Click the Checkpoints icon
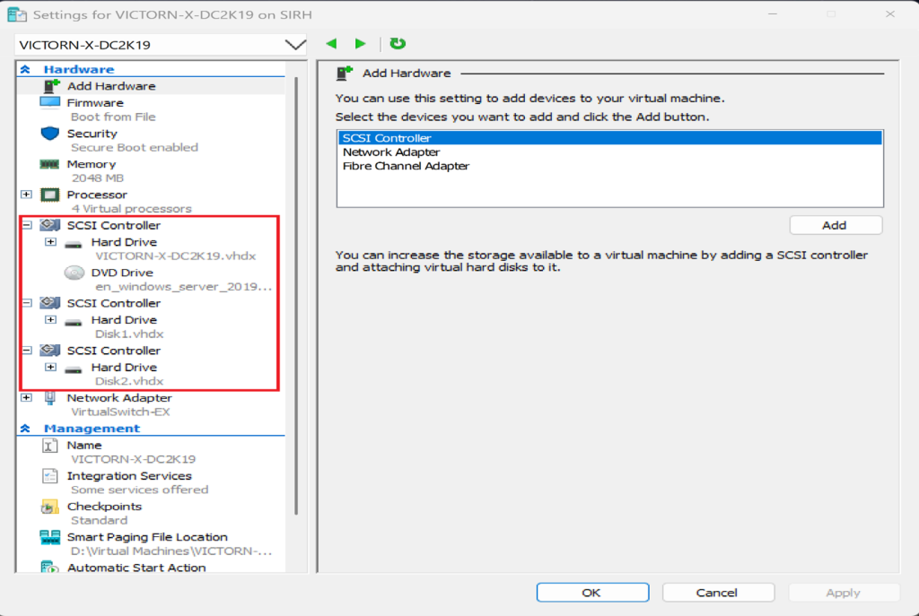Viewport: 919px width, 616px height. (50, 507)
